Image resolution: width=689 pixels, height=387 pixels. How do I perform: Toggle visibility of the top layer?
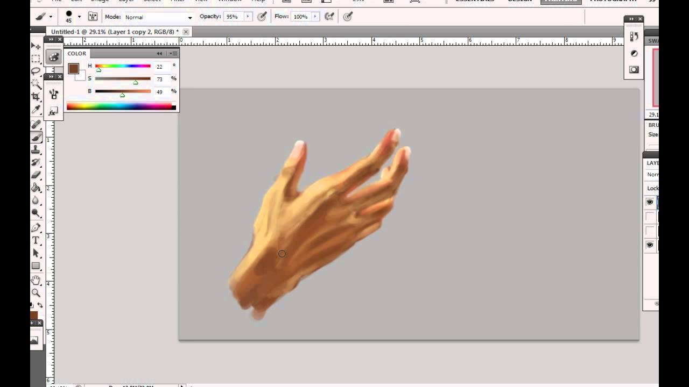[650, 202]
